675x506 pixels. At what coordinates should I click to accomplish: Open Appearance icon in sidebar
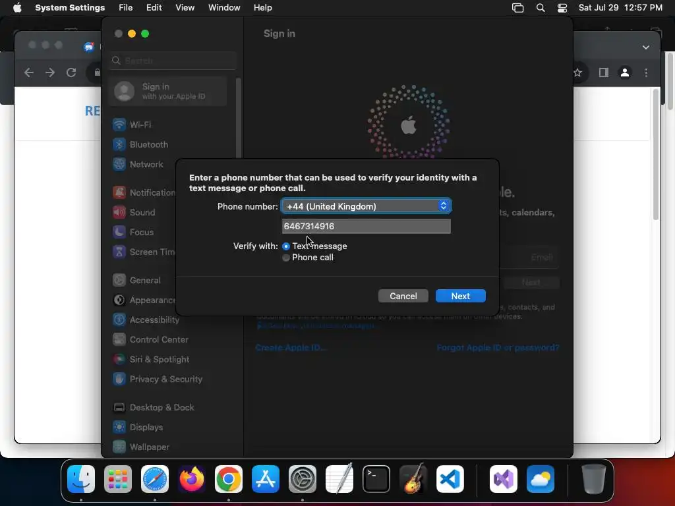coord(119,300)
